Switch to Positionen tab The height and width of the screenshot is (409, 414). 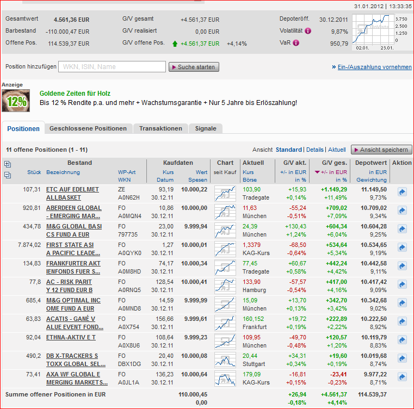pyautogui.click(x=23, y=128)
